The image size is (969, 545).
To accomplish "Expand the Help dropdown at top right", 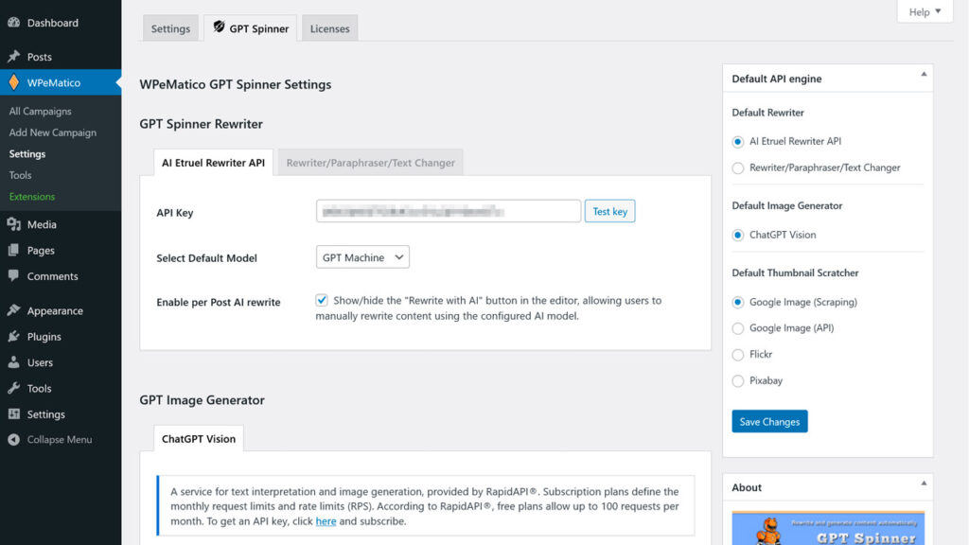I will tap(925, 11).
